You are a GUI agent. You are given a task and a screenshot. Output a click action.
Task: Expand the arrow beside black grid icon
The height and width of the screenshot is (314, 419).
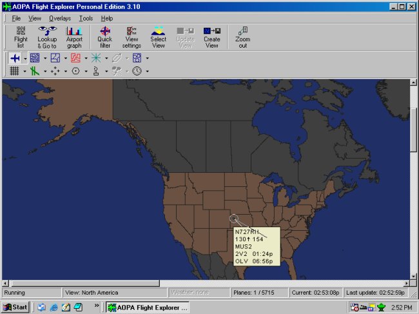25,72
